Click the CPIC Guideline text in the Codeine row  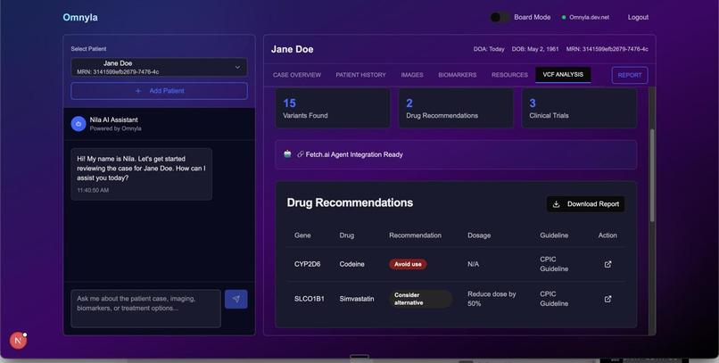[554, 264]
